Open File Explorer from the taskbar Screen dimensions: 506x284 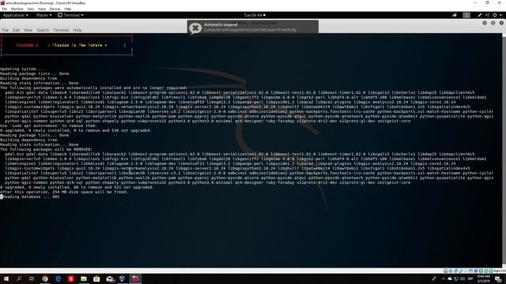click(84, 278)
